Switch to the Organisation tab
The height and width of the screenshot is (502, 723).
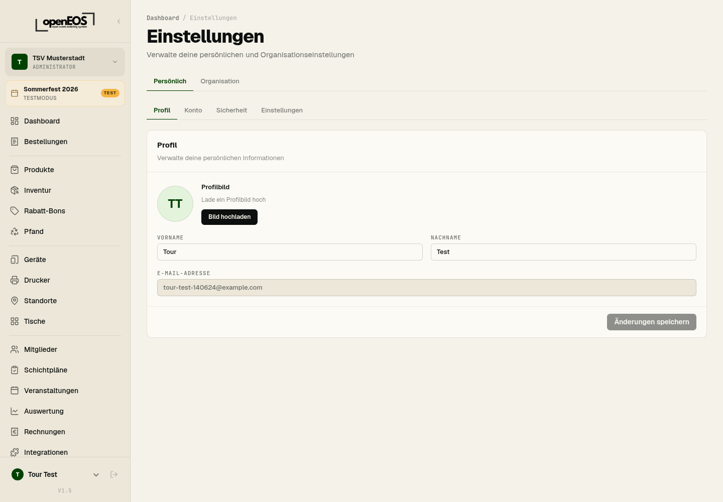[220, 81]
